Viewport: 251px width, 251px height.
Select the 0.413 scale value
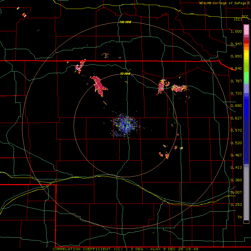(x=236, y=168)
